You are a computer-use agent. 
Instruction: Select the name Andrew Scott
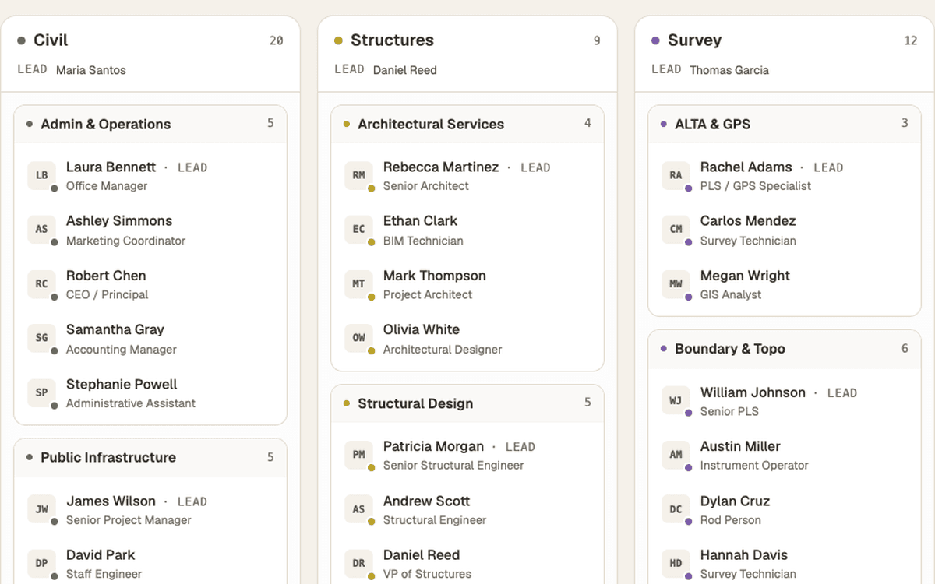(x=427, y=501)
